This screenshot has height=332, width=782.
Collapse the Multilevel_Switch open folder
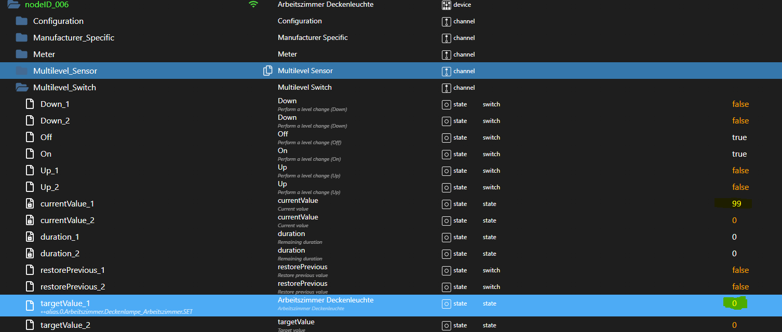pos(21,88)
